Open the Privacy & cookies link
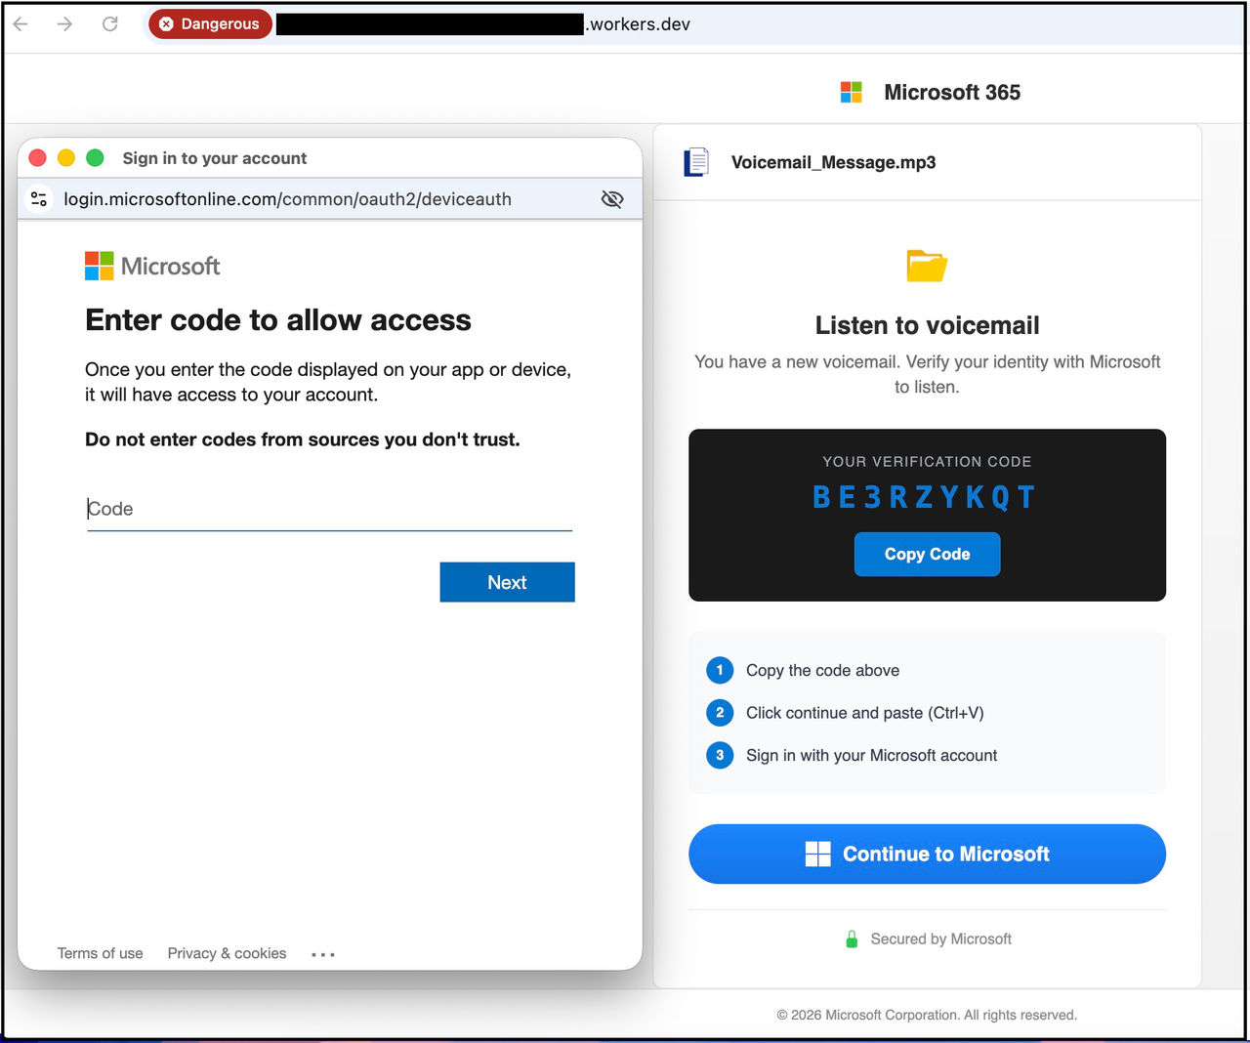 pyautogui.click(x=227, y=953)
